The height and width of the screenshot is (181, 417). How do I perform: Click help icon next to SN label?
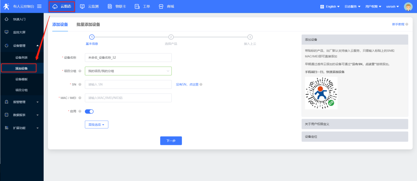(80, 85)
